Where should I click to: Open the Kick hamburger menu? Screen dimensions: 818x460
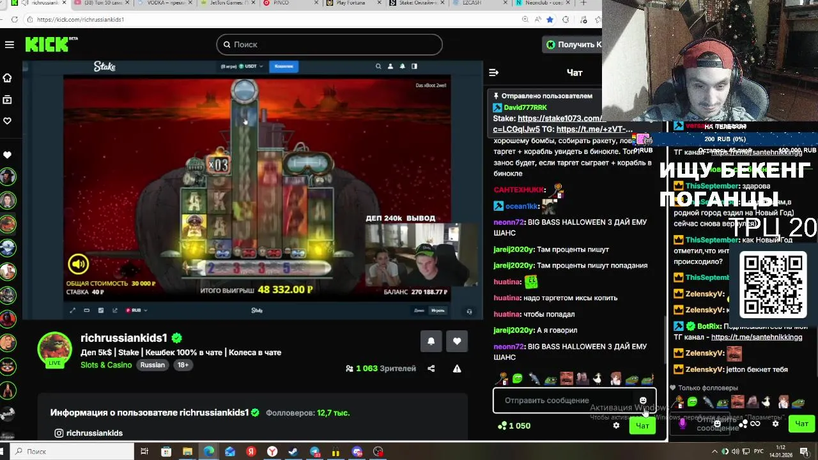9,45
